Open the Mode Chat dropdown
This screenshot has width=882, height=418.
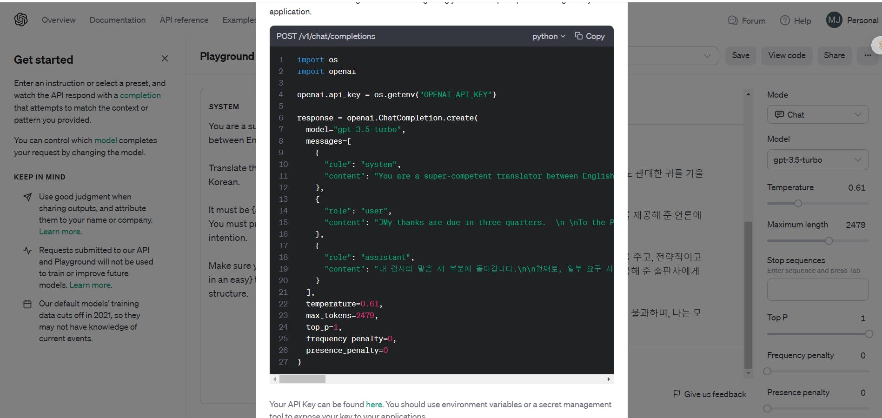[818, 114]
